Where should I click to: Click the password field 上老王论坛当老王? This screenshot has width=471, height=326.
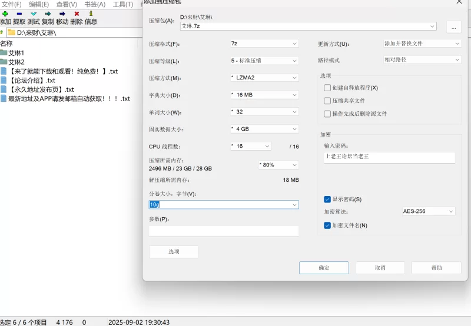click(x=389, y=157)
